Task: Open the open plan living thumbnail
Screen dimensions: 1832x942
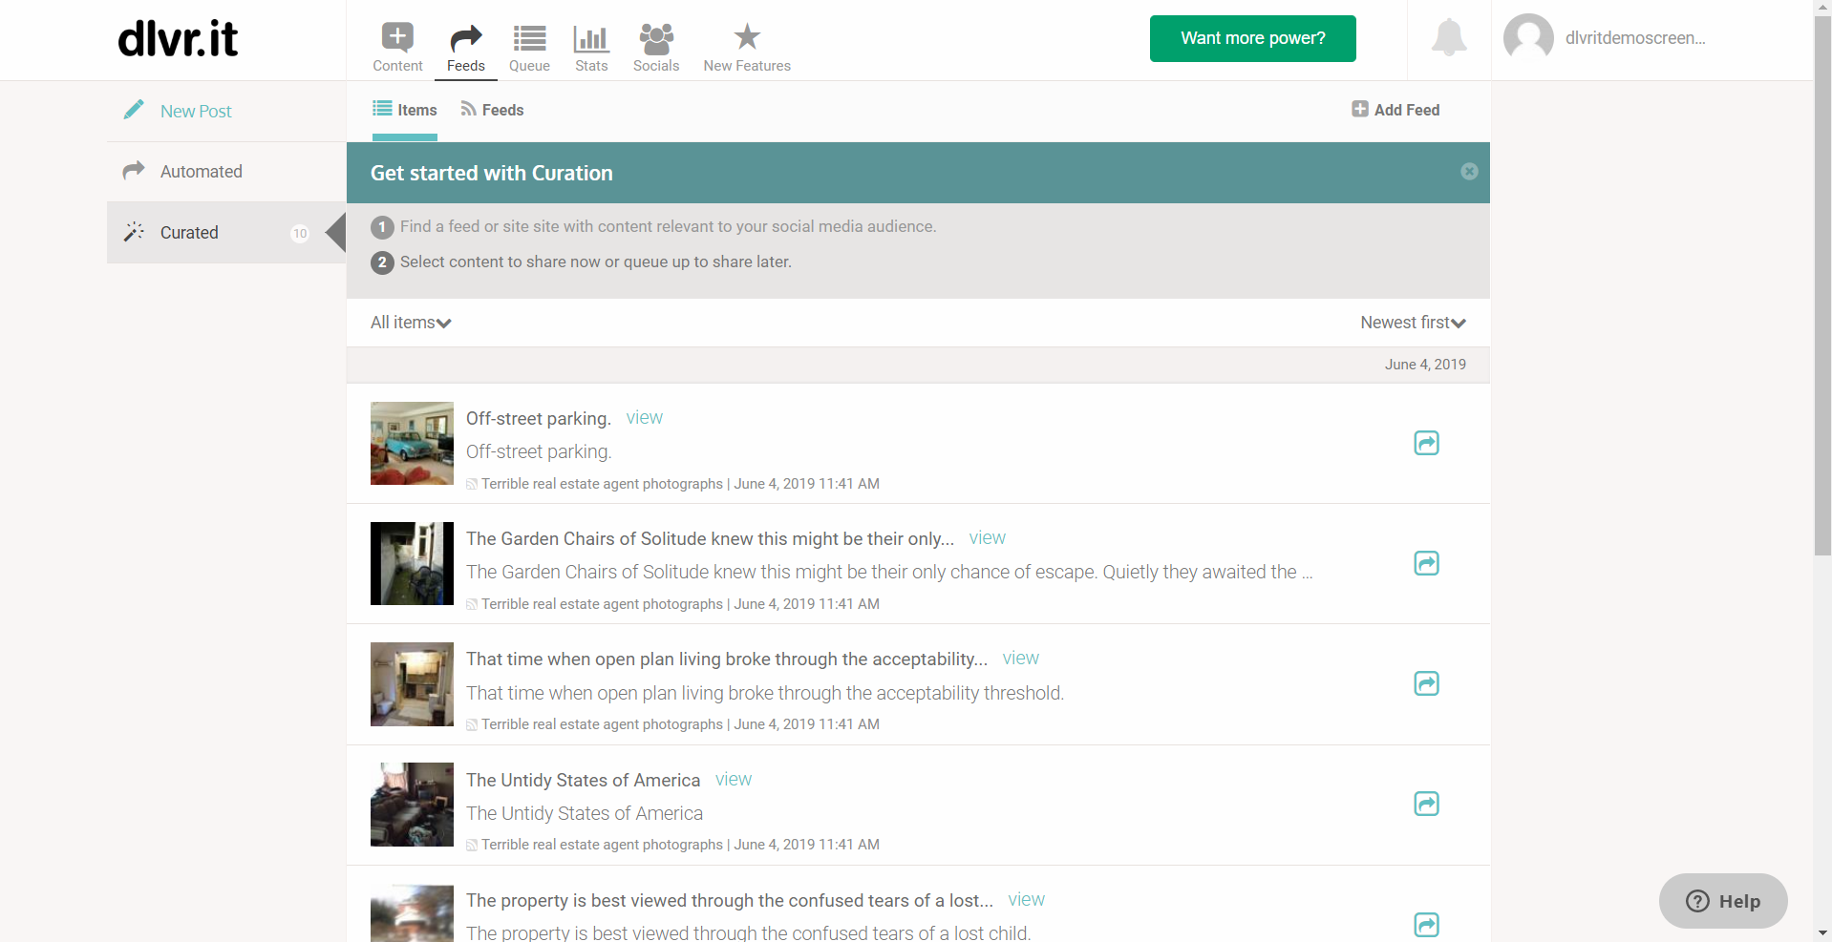Action: (x=412, y=683)
